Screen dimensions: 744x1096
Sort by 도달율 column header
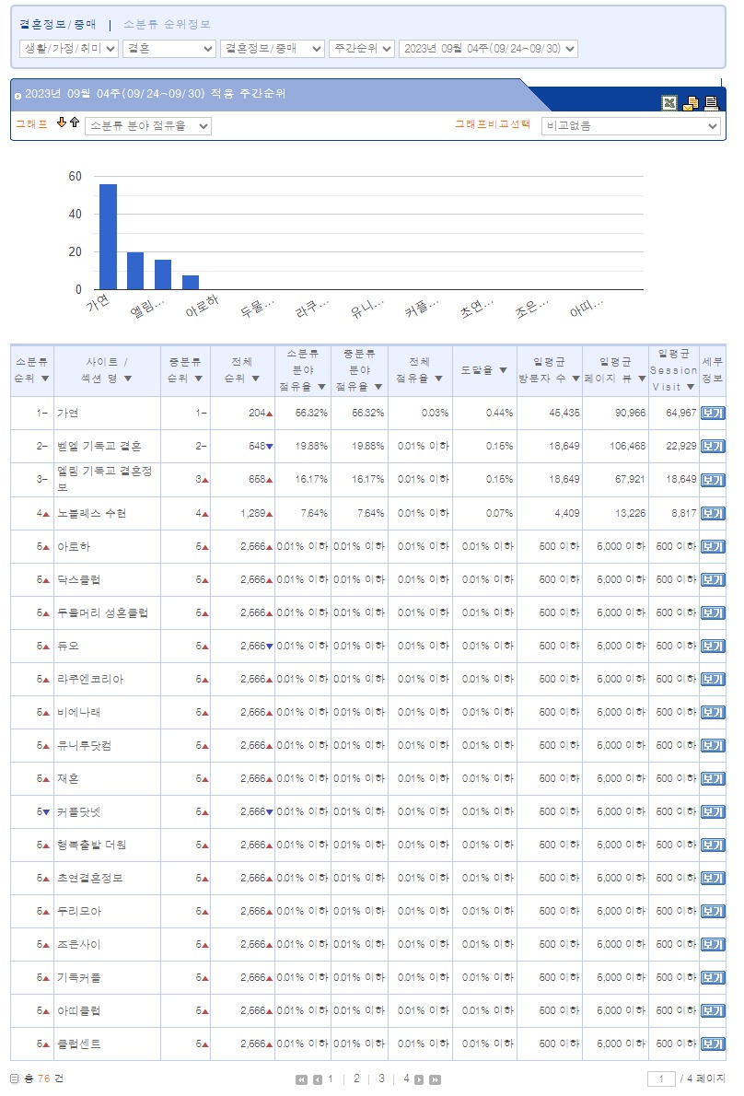pyautogui.click(x=484, y=370)
